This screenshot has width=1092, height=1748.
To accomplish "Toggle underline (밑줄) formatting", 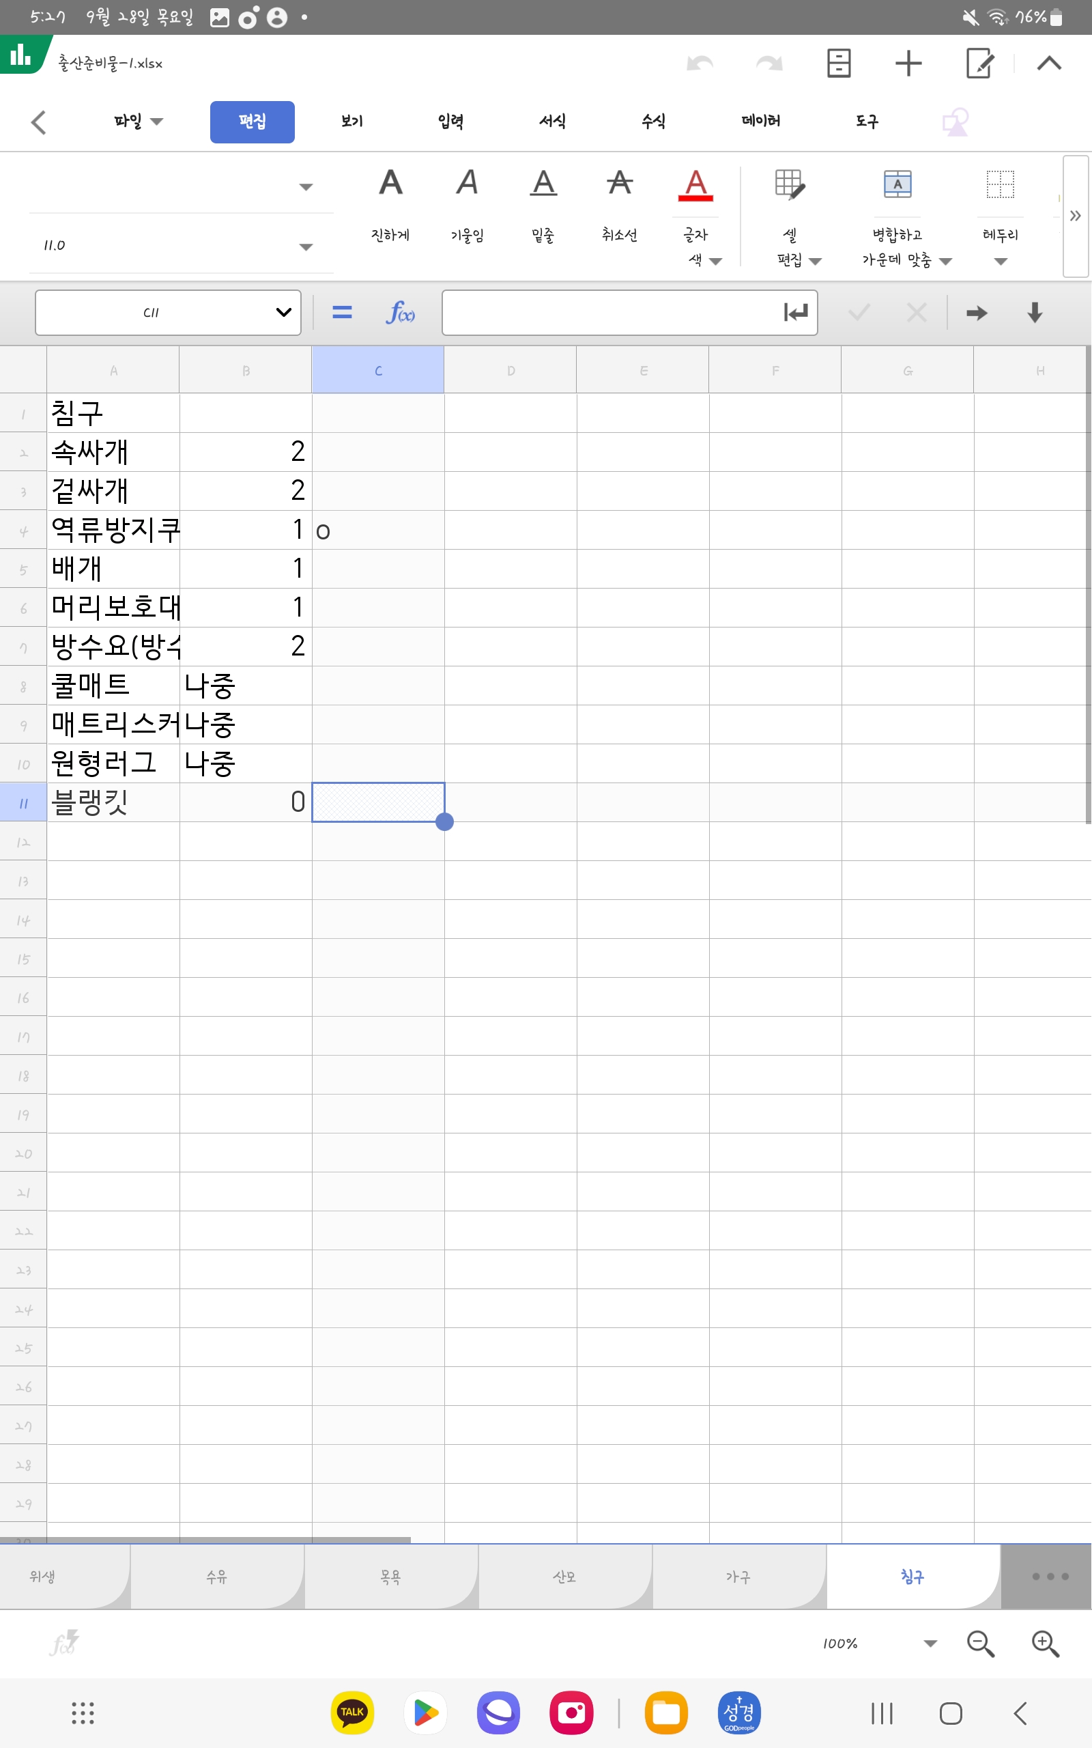I will pyautogui.click(x=543, y=184).
